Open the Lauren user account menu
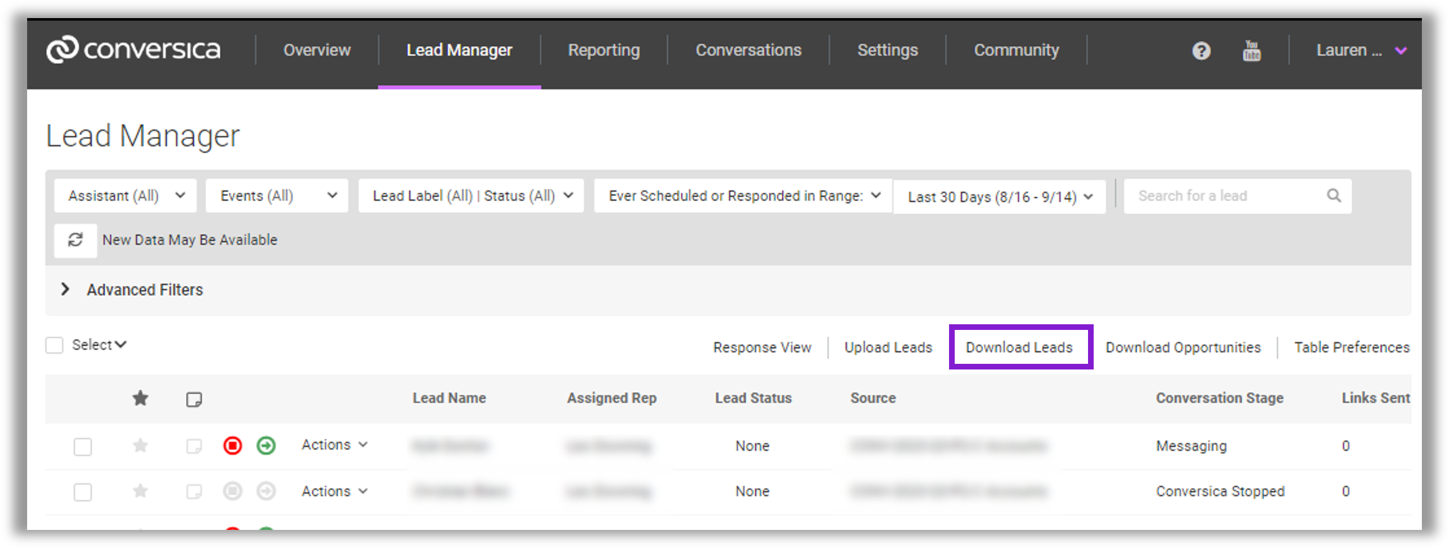The image size is (1449, 548). [x=1361, y=51]
